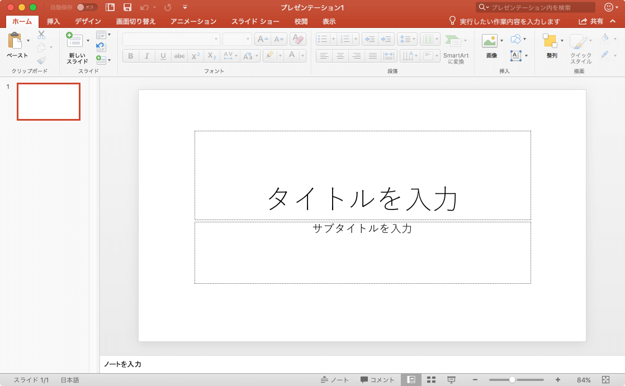Click the Paste clipboard icon
This screenshot has width=625, height=386.
tap(15, 41)
